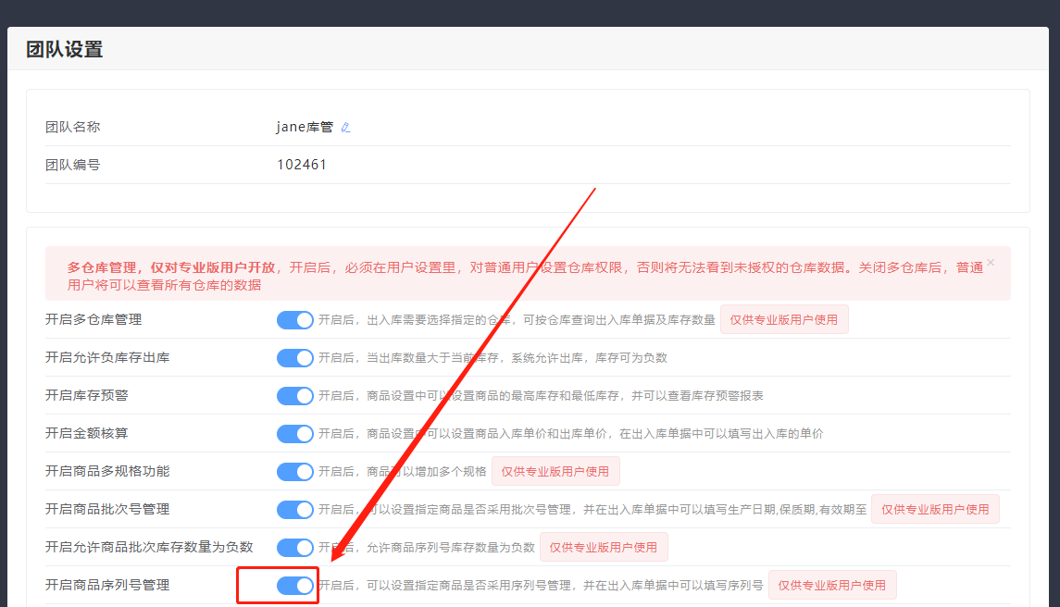The image size is (1060, 607).
Task: Click the pro-only badge beside 商品多规格功能
Action: (x=555, y=472)
